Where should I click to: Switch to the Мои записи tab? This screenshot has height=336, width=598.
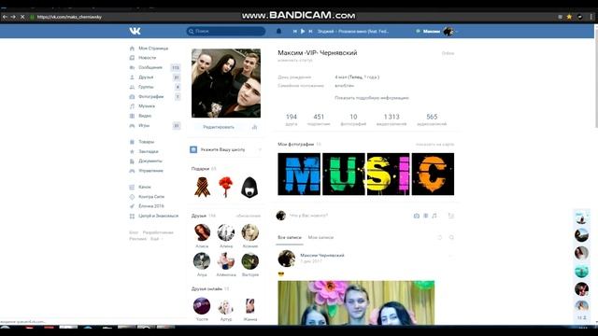tap(320, 237)
